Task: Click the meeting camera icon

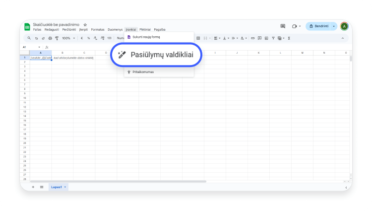Action: [x=295, y=26]
